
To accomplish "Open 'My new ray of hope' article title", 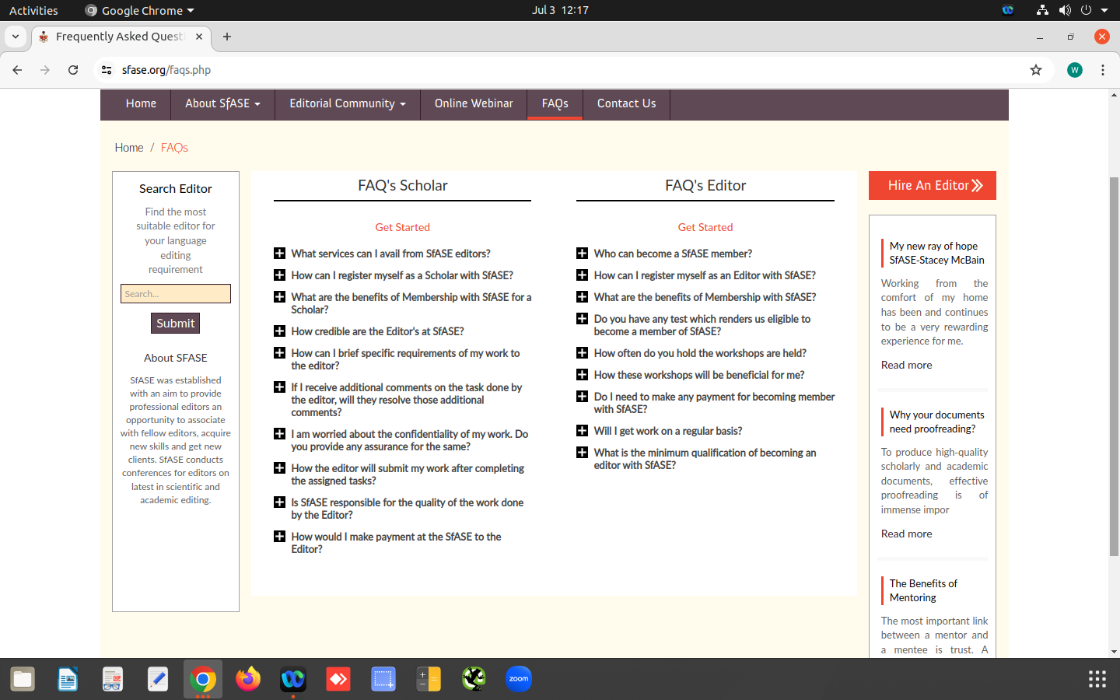I will [x=936, y=253].
